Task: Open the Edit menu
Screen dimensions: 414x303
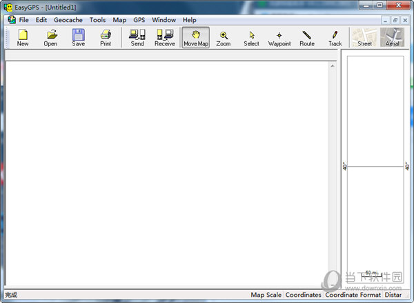Action: point(41,20)
